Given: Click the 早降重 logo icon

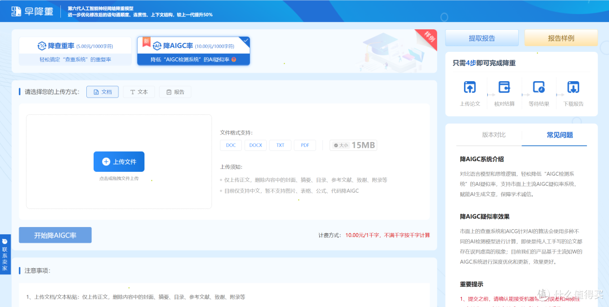Looking at the screenshot, I should click(x=16, y=11).
